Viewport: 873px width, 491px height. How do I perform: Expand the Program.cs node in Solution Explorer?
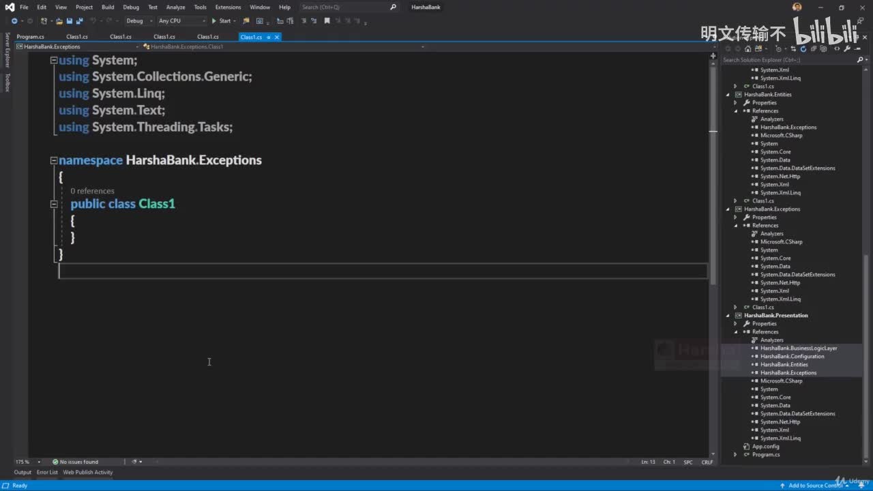(736, 455)
